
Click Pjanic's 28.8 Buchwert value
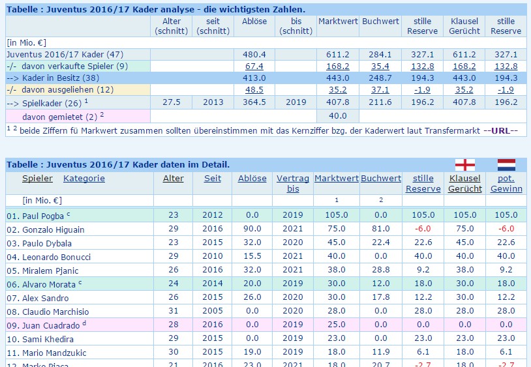tap(381, 270)
